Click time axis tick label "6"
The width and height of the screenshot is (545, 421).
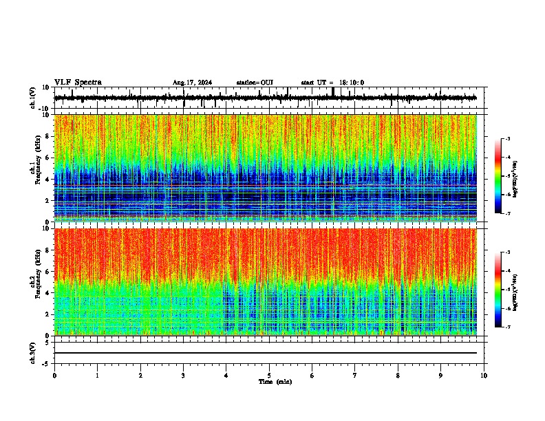pyautogui.click(x=312, y=376)
